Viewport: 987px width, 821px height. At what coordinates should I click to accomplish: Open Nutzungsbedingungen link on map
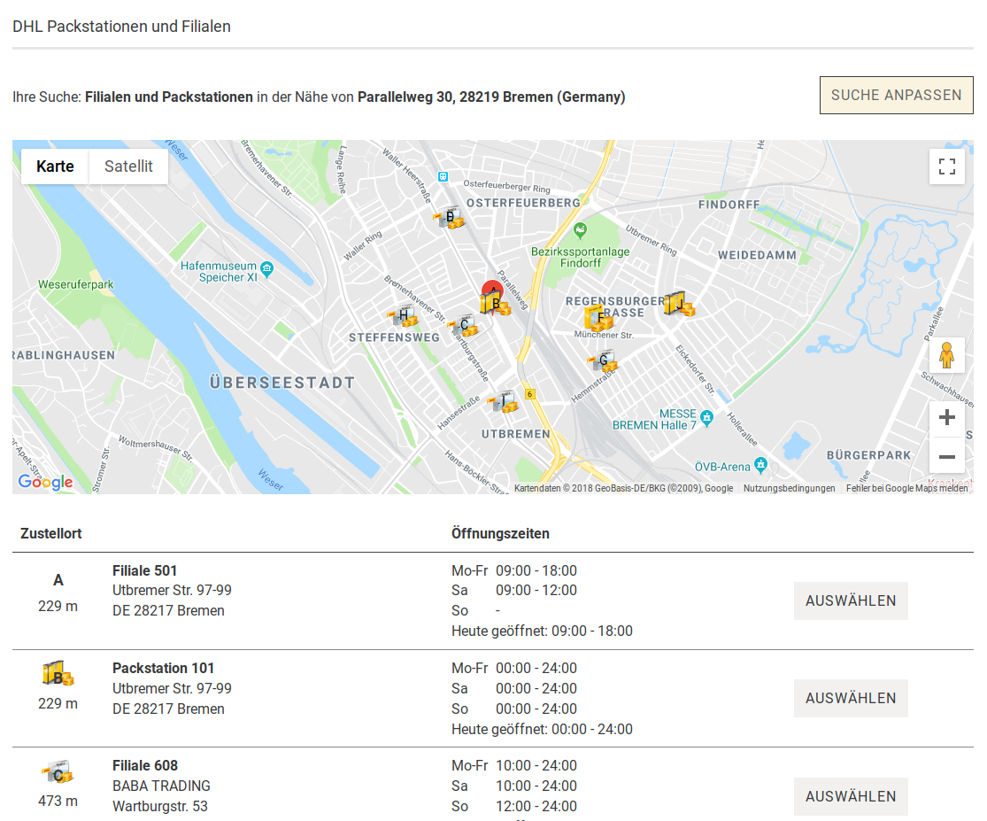click(789, 488)
